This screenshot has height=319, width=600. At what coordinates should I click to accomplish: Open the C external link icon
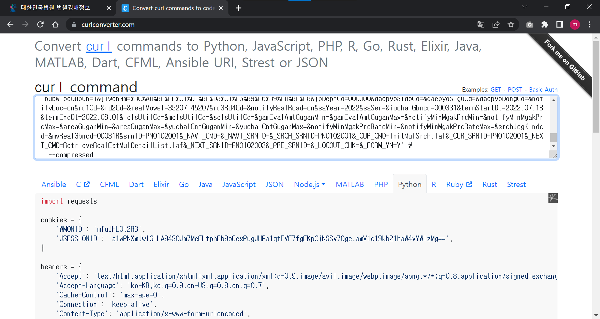tap(87, 185)
